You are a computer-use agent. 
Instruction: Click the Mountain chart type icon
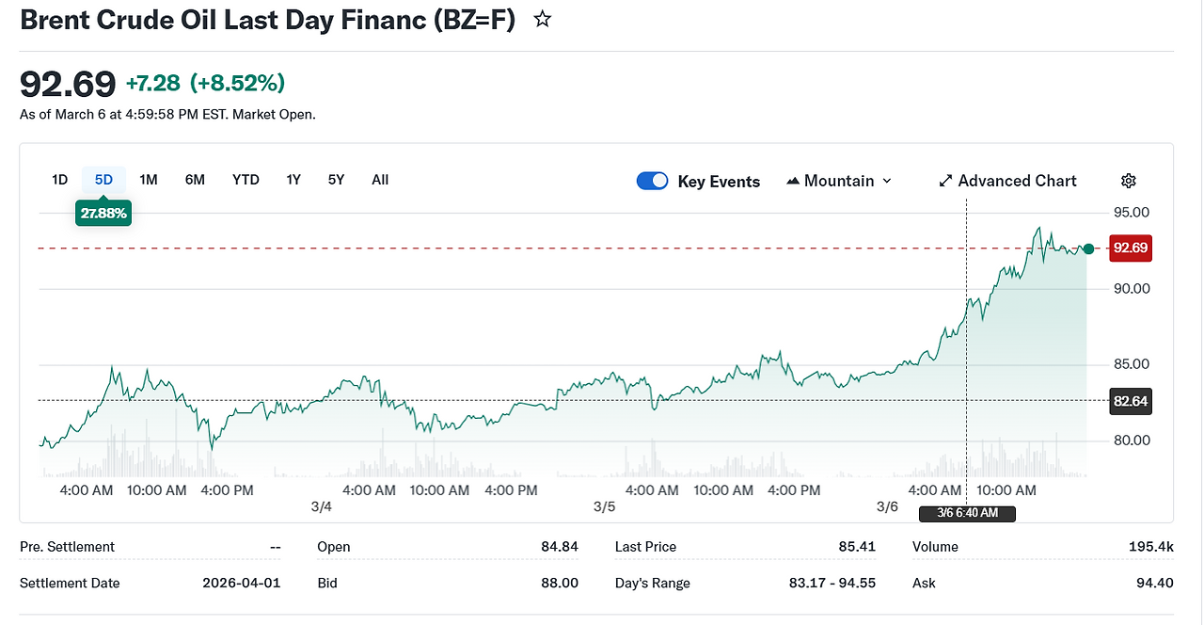(x=793, y=181)
